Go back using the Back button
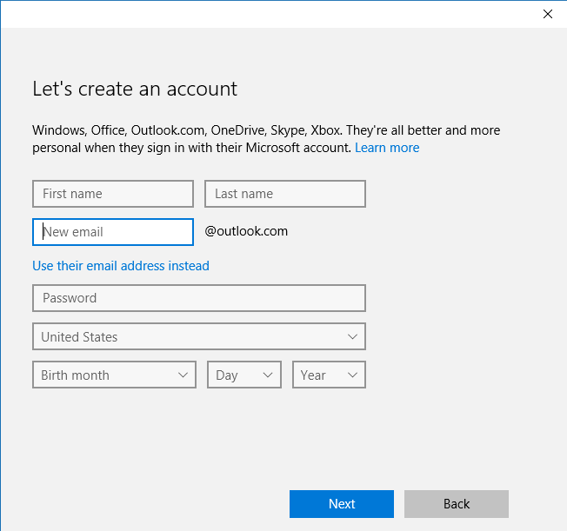Image resolution: width=567 pixels, height=531 pixels. pos(457,504)
